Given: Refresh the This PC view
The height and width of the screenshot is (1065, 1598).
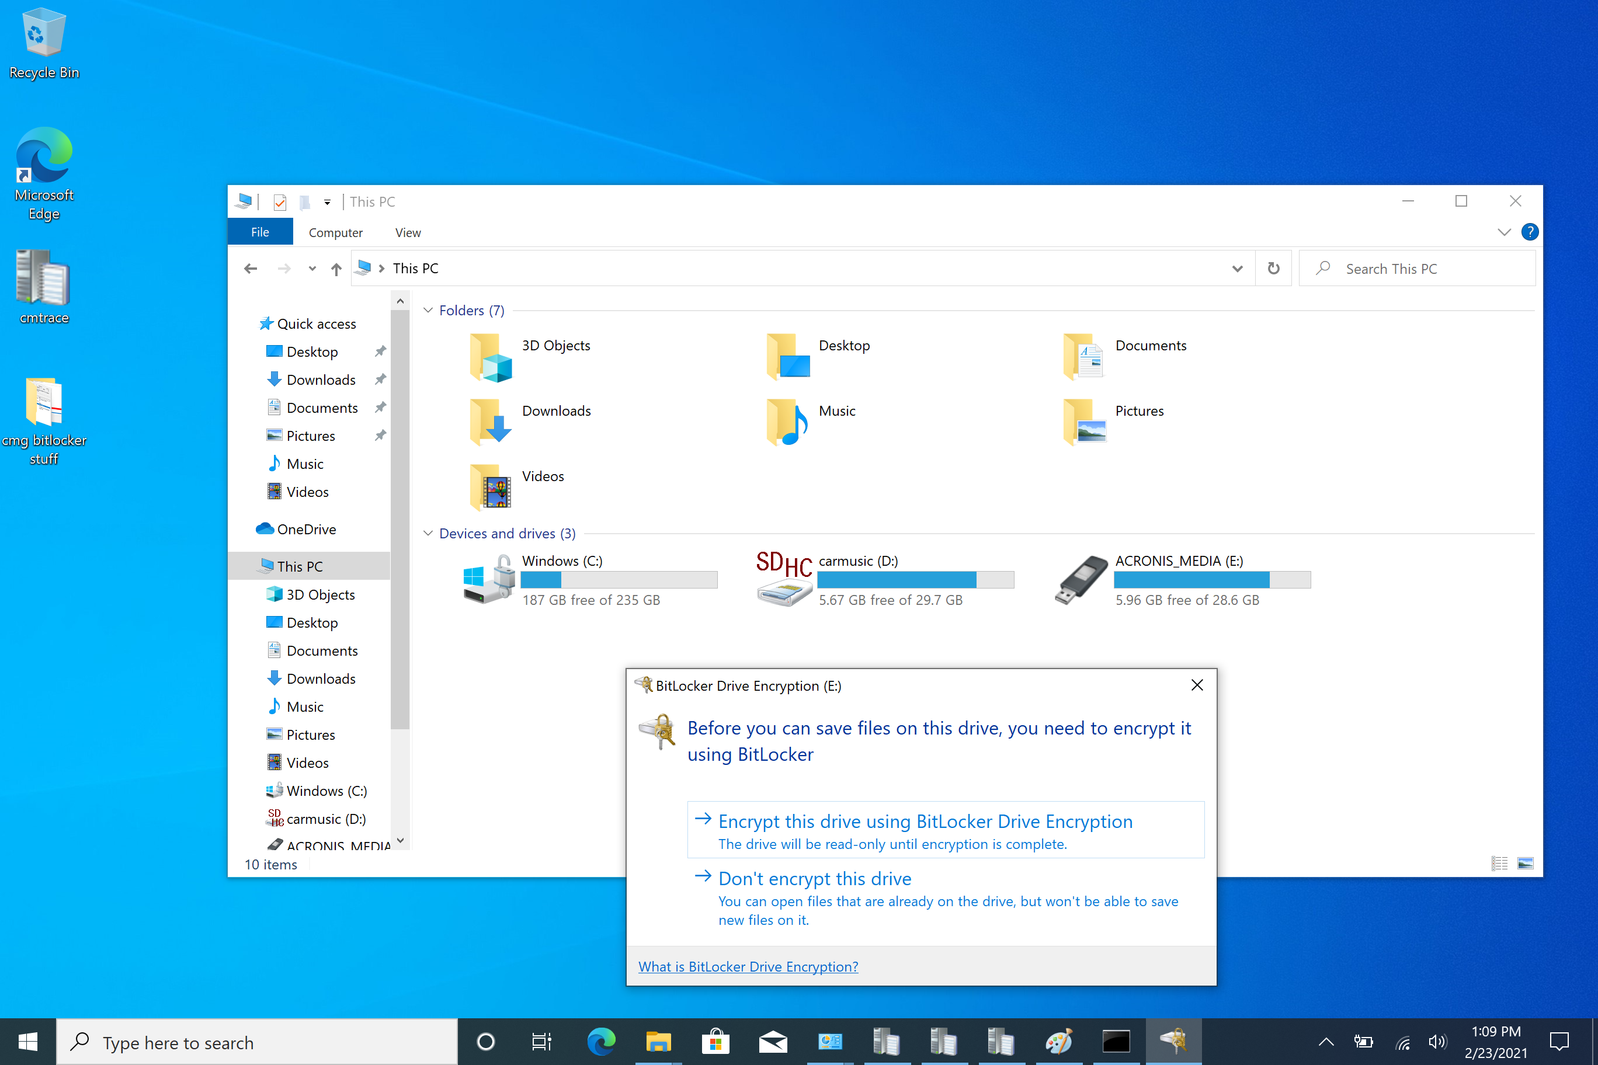Looking at the screenshot, I should (1273, 269).
